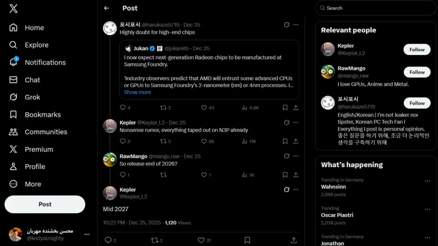
Task: Open Grok from the sidebar
Action: (x=32, y=97)
